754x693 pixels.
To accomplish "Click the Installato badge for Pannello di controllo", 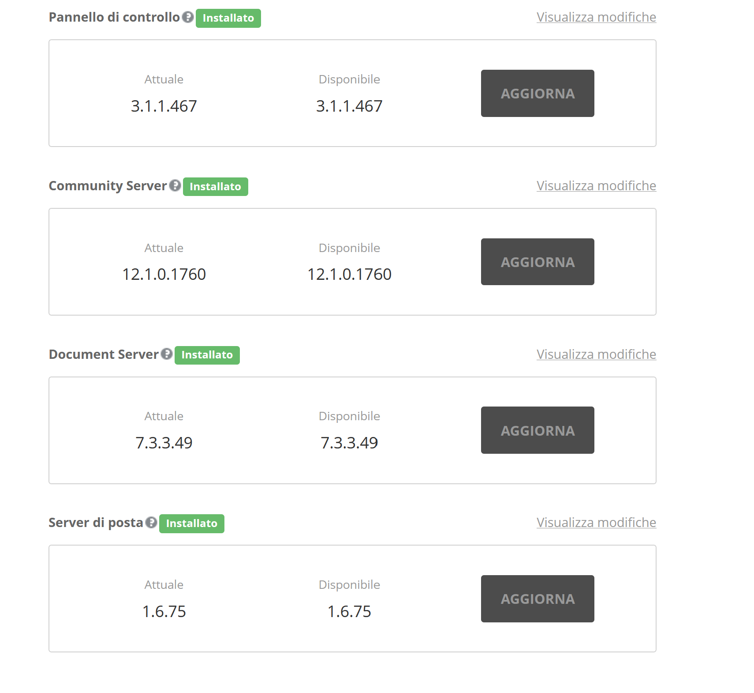I will click(x=228, y=18).
